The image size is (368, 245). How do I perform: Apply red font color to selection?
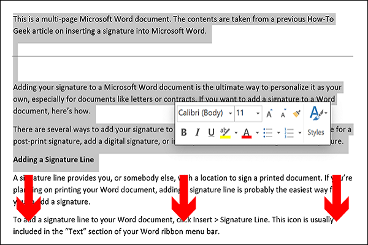pos(246,132)
